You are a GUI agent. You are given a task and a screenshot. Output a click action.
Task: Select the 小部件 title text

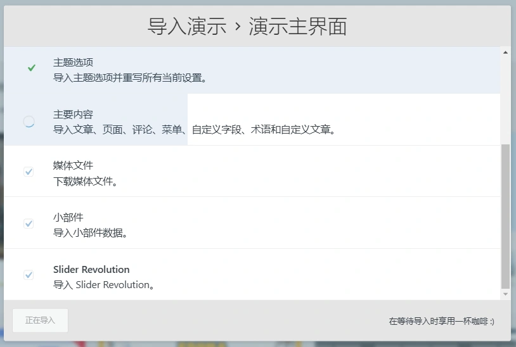pyautogui.click(x=68, y=217)
